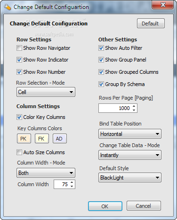Enable Auto Size Columns
The width and height of the screenshot is (177, 220).
tap(19, 152)
